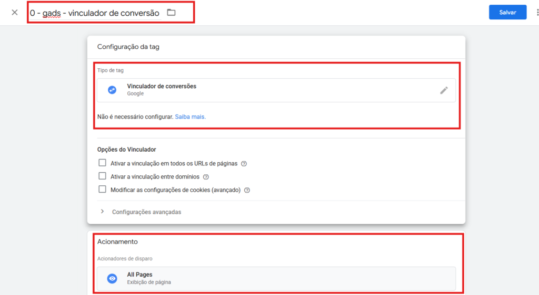Edit the tag name field

tap(95, 13)
